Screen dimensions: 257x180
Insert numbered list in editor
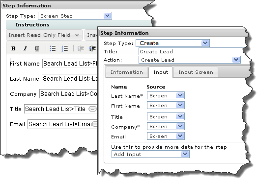65,48
